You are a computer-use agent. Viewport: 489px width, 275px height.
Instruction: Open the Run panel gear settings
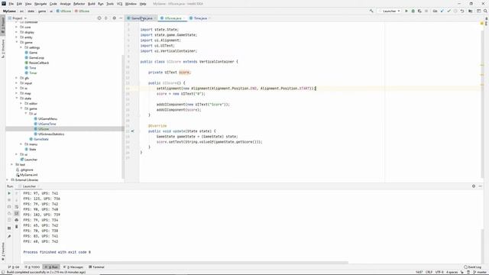point(474,186)
